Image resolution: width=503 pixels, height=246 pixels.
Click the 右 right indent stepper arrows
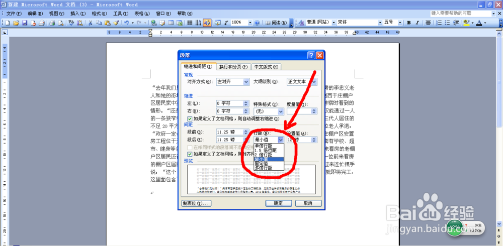246,111
